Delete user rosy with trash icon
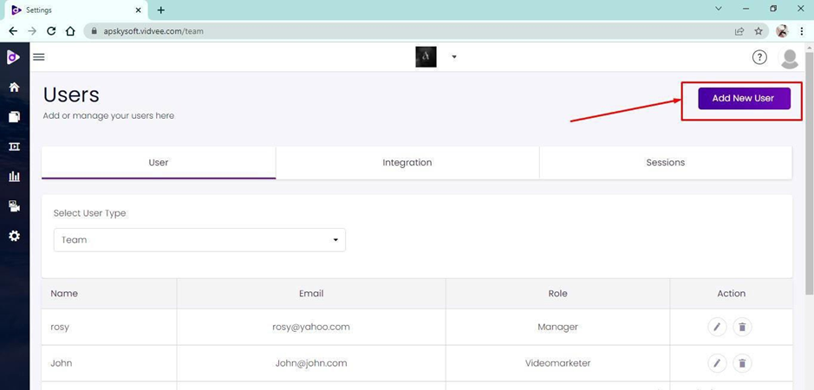The height and width of the screenshot is (390, 814). (742, 327)
